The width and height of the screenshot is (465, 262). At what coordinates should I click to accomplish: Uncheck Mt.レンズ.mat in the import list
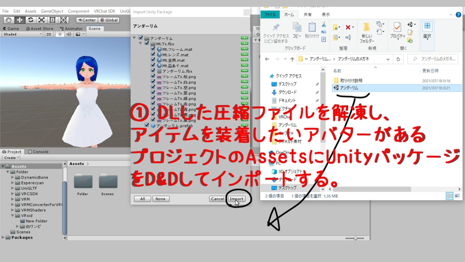152,55
